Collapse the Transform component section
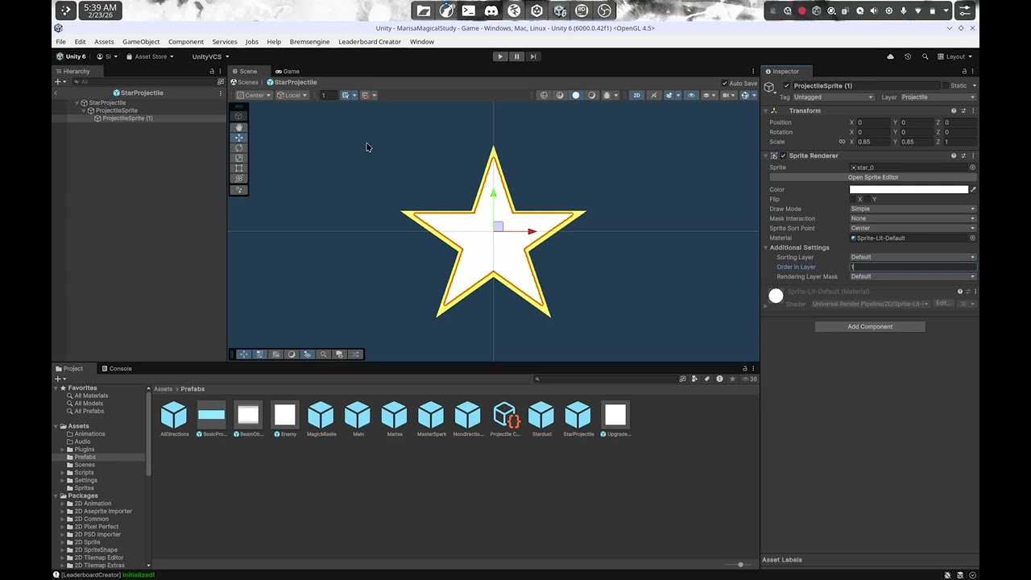Viewport: 1031px width, 580px height. click(x=766, y=110)
